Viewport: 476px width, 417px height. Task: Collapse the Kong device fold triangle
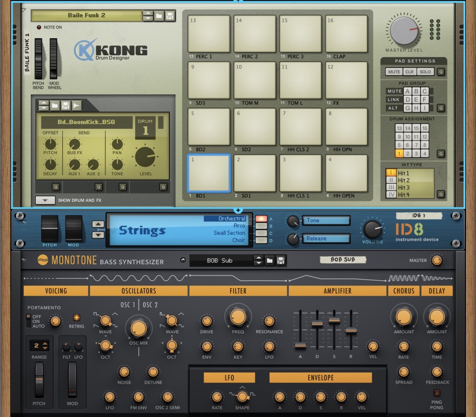(24, 10)
